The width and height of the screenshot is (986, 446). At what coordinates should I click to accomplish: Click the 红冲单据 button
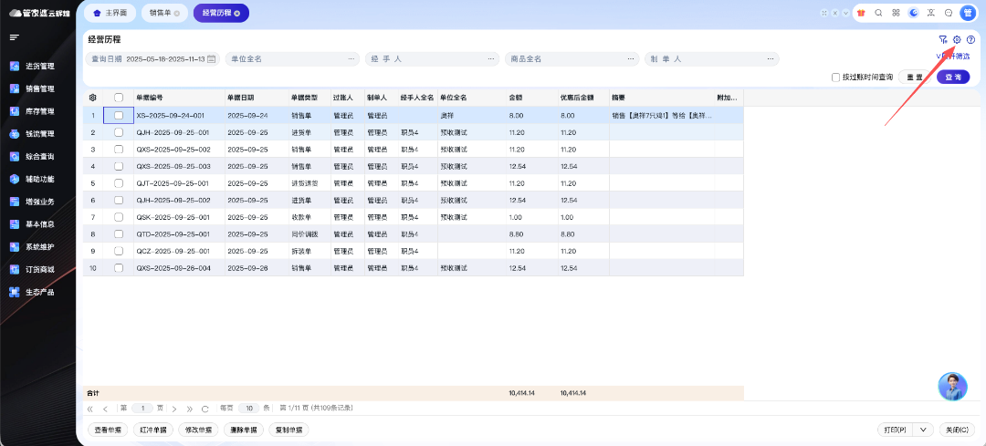click(153, 430)
